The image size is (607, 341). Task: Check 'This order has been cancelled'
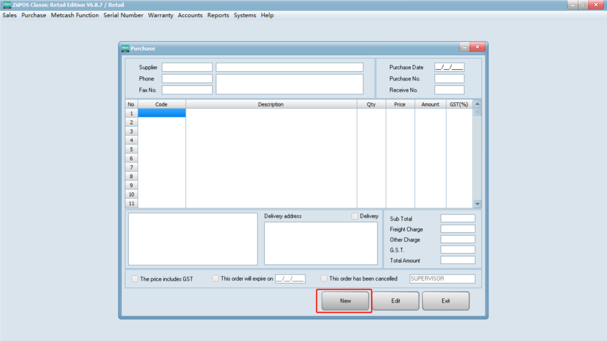pyautogui.click(x=324, y=279)
